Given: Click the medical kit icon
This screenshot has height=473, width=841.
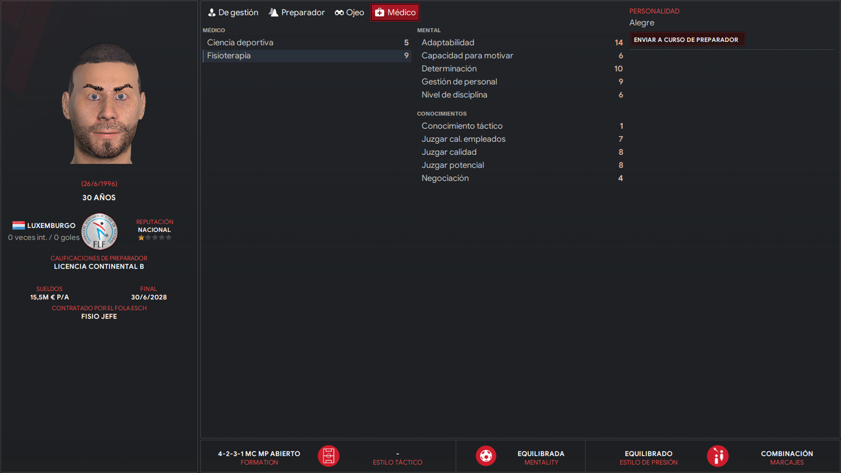Looking at the screenshot, I should pyautogui.click(x=380, y=12).
